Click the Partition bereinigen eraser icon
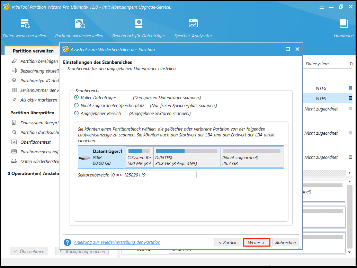This screenshot has width=357, height=268. (x=14, y=61)
